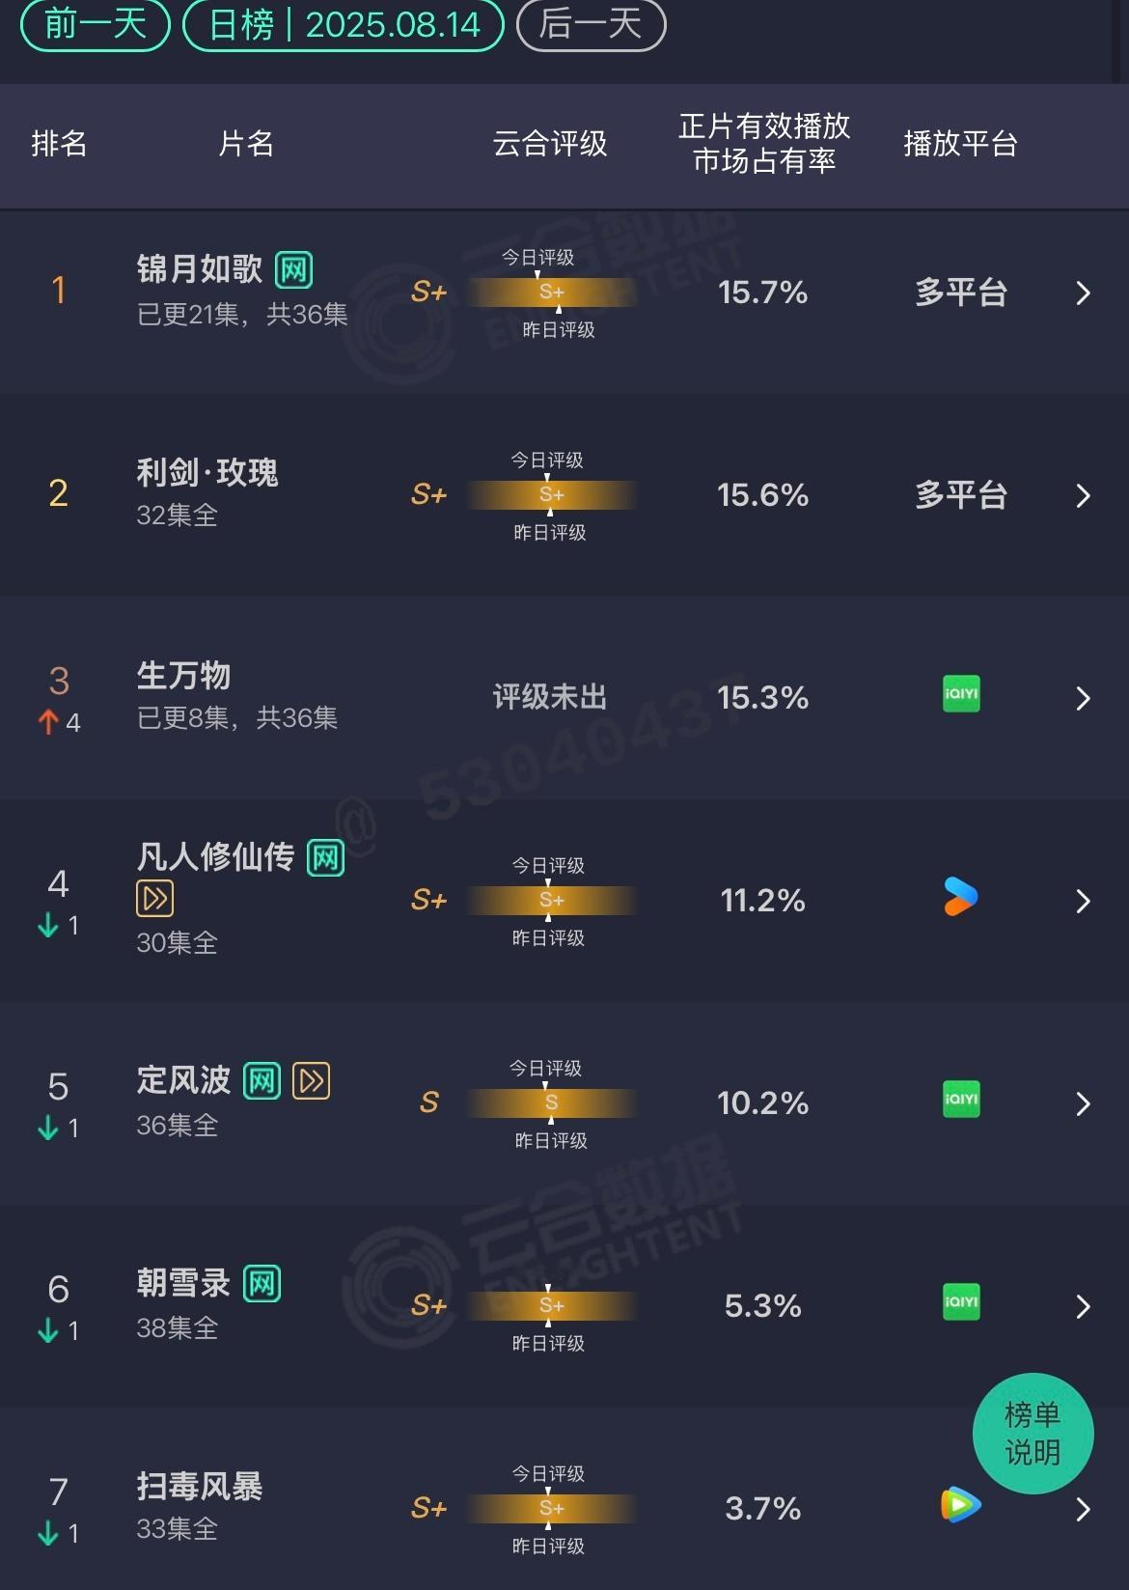Click fast-forward badge beside 定风波

[312, 1081]
